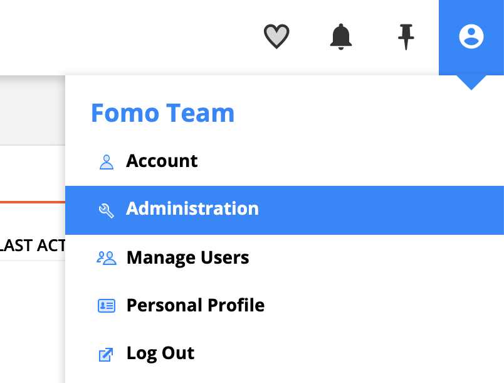Screen dimensions: 504x383
Task: Click the exit-arrow icon beside Log Out
Action: 106,354
